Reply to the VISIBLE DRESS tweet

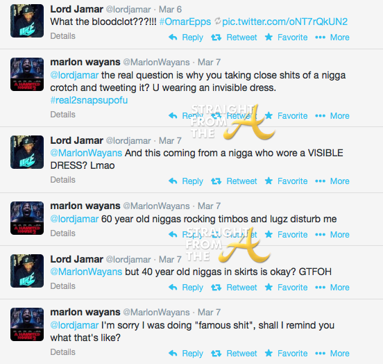(186, 181)
